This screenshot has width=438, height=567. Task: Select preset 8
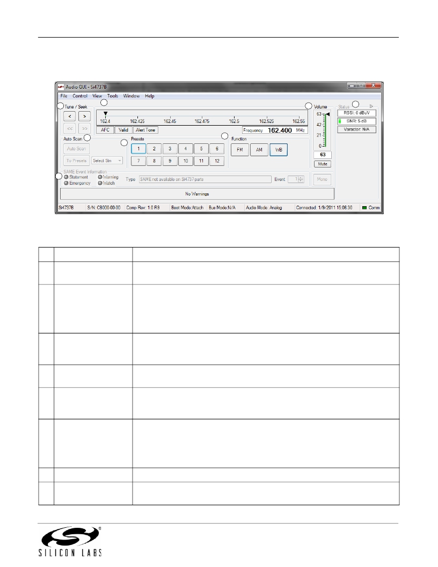(154, 161)
